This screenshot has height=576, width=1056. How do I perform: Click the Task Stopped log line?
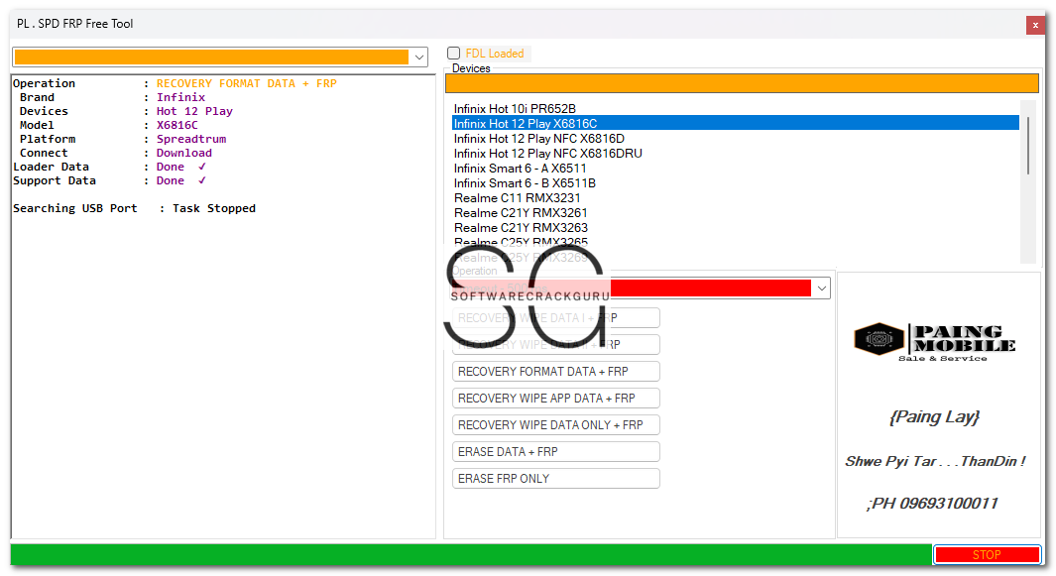[134, 208]
